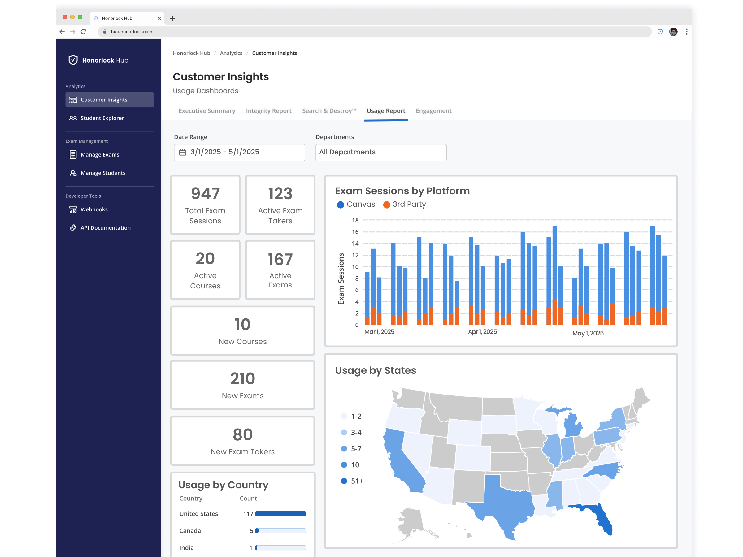The image size is (743, 557).
Task: Open Student Explorer via its people icon
Action: point(73,118)
